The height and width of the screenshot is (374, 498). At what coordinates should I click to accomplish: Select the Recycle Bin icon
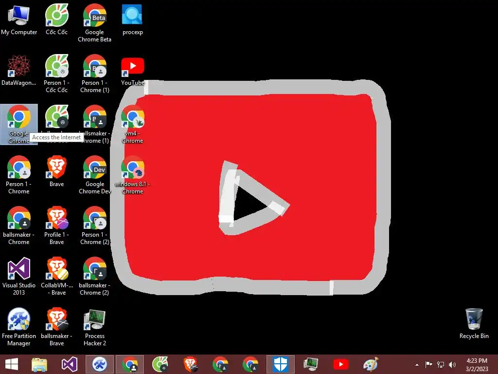pyautogui.click(x=474, y=323)
